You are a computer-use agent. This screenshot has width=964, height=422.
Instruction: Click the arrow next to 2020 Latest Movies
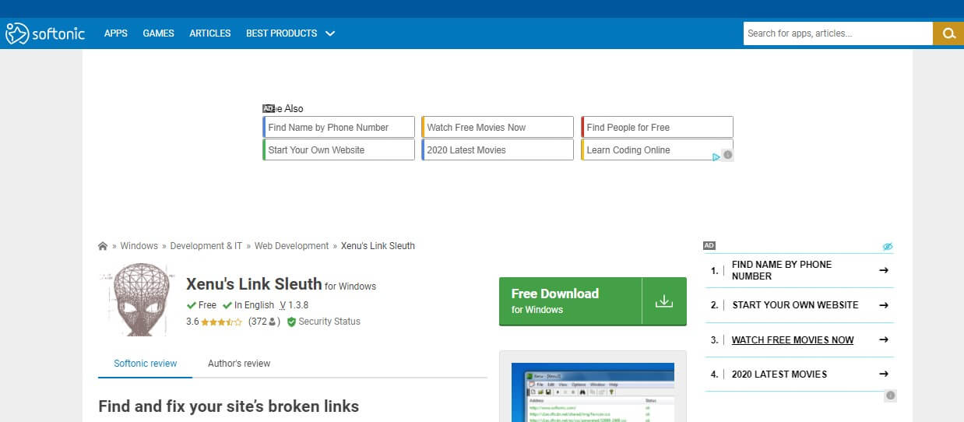pyautogui.click(x=884, y=375)
